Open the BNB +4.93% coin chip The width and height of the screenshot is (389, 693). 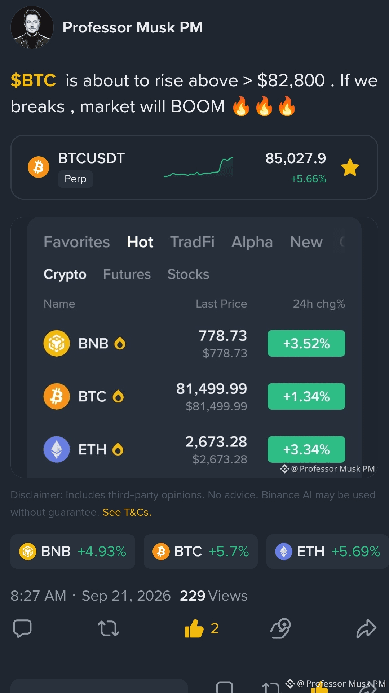pos(73,552)
